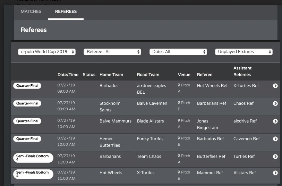Click Semi-Finals Bottom 4 badge for Barbarians
Screen dimensions: 282x186
click(x=33, y=158)
